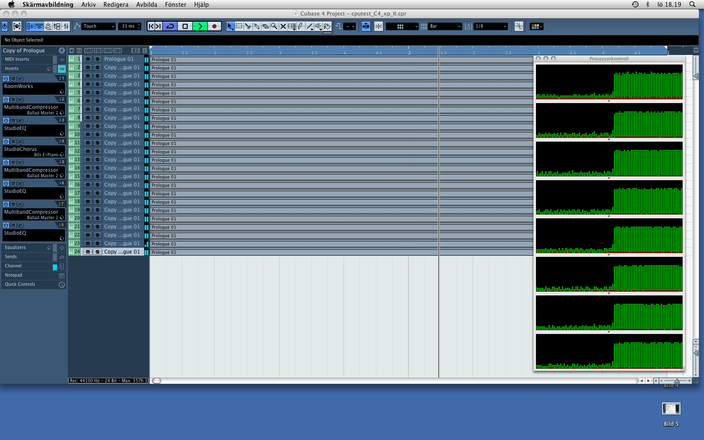Open the 1/8 quantize value dropdown
Image resolution: width=704 pixels, height=440 pixels.
pyautogui.click(x=491, y=26)
